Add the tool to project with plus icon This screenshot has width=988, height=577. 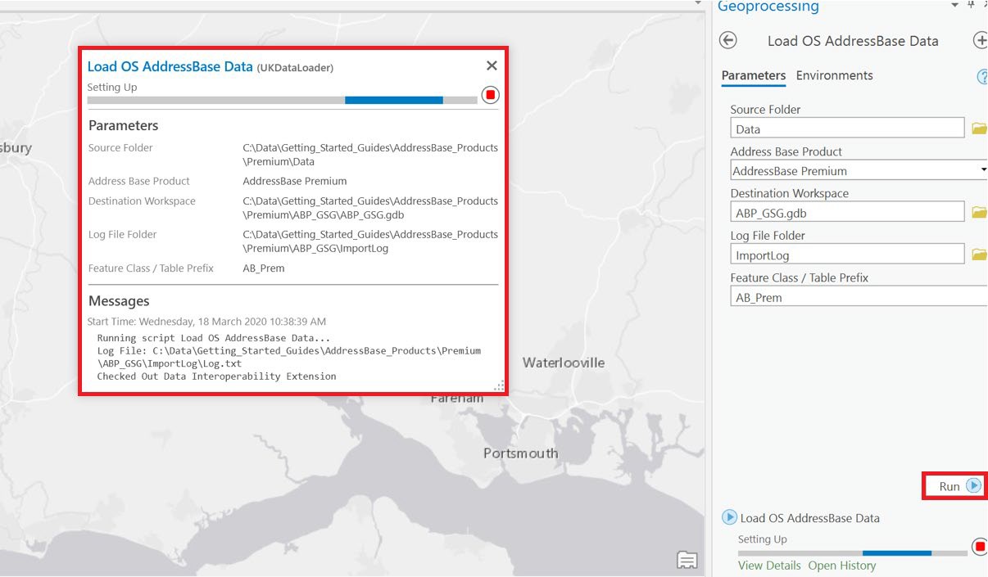[x=981, y=40]
